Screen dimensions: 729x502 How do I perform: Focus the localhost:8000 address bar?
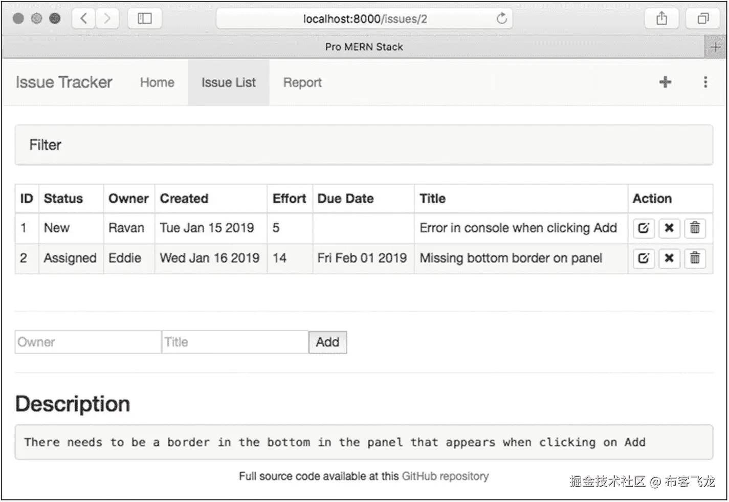click(364, 19)
